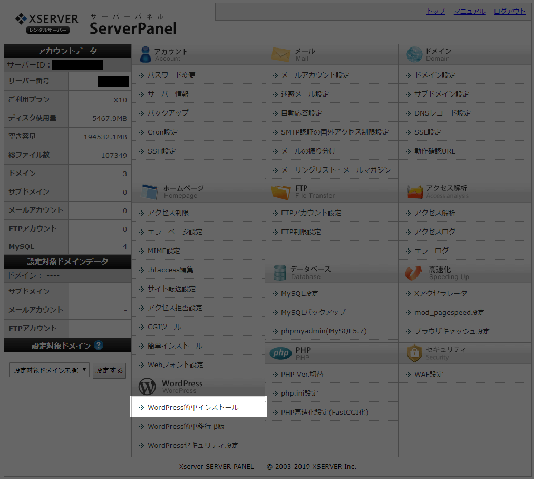Open mod_pagespeed設定
The width and height of the screenshot is (534, 479).
pos(449,312)
